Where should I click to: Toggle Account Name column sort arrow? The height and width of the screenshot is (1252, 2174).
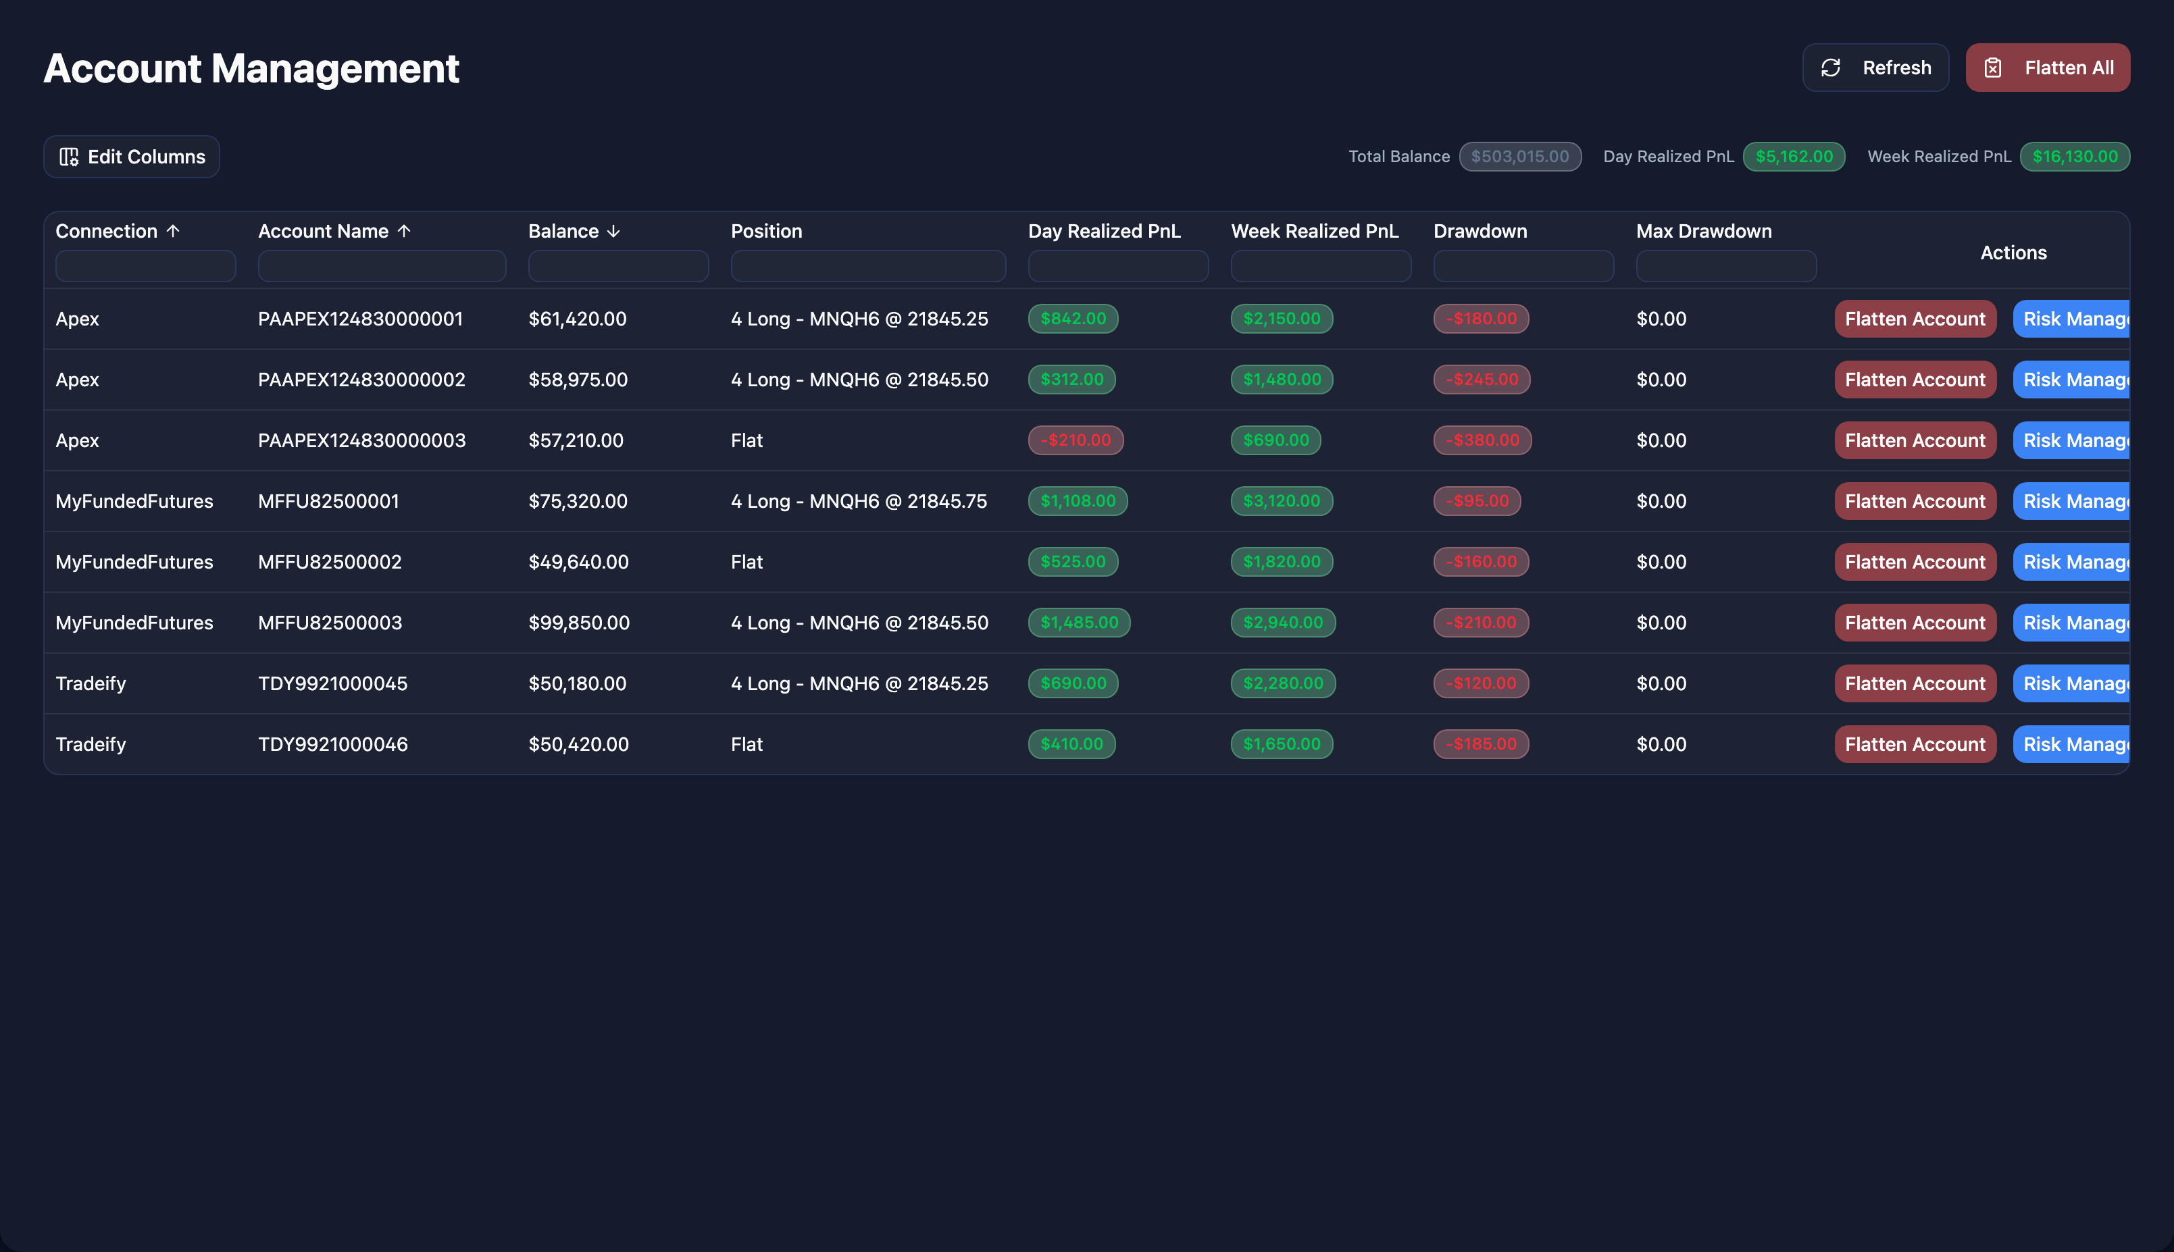click(x=404, y=232)
